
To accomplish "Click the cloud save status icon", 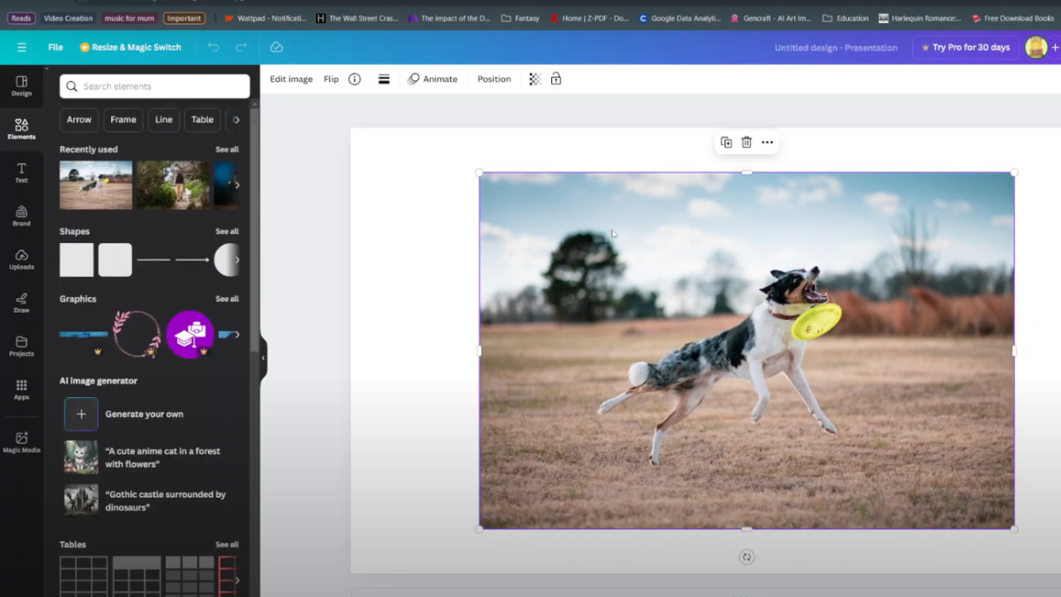I will pyautogui.click(x=277, y=47).
